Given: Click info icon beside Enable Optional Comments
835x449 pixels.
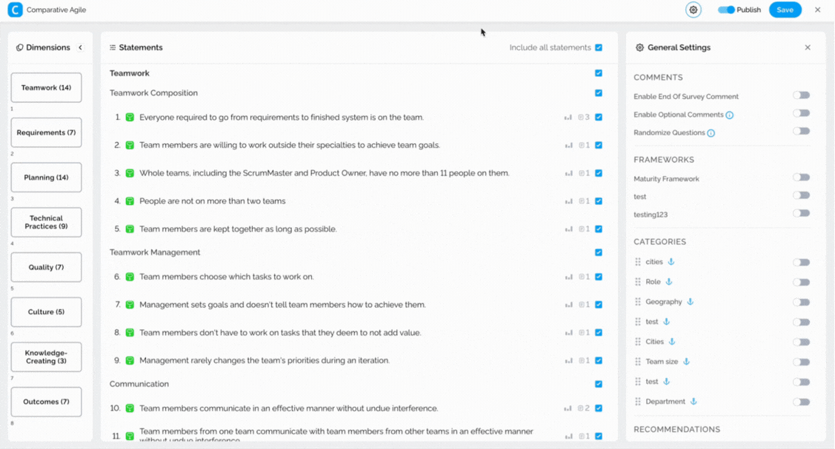Looking at the screenshot, I should (x=730, y=115).
